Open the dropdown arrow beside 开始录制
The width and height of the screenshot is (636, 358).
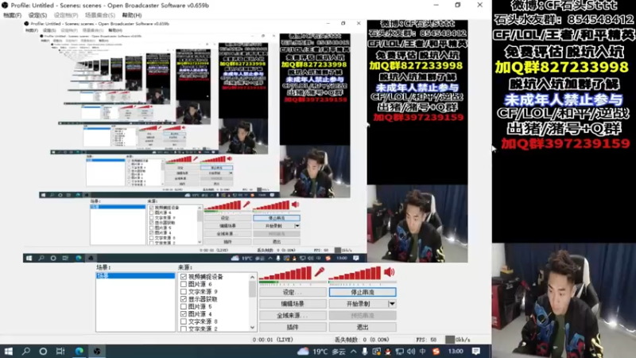(x=392, y=304)
